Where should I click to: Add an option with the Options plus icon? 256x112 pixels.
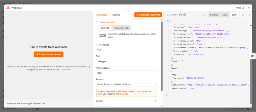[155, 101]
